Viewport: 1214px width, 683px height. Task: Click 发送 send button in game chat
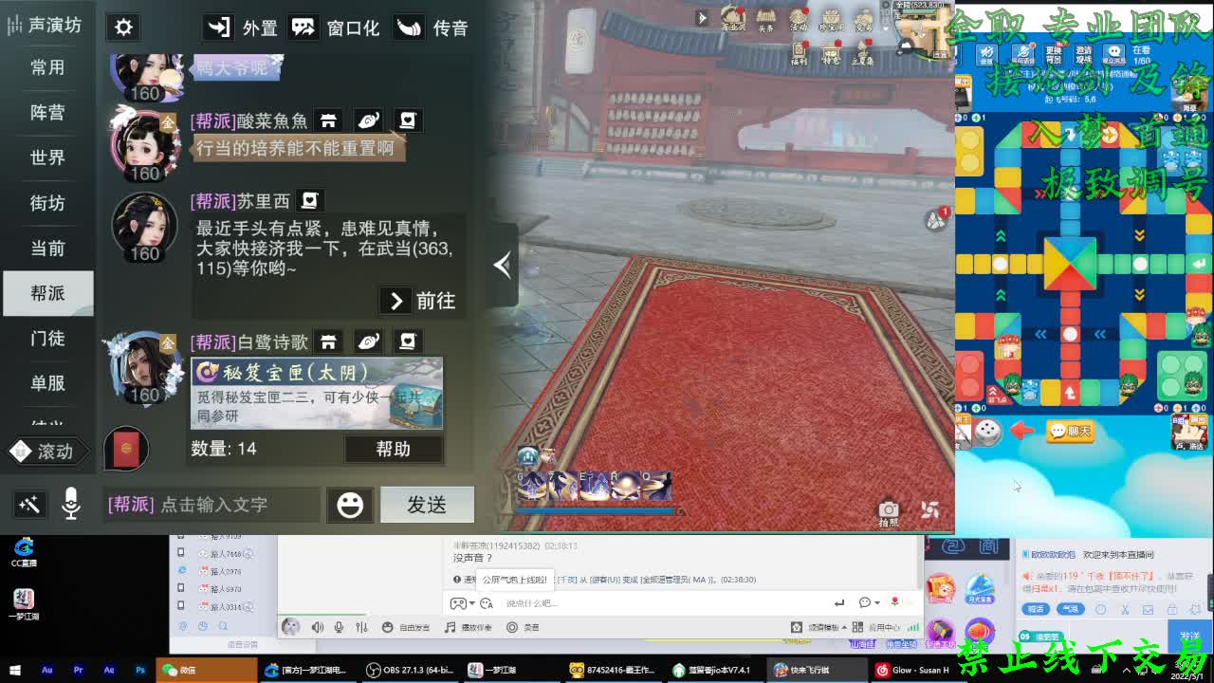pos(427,505)
